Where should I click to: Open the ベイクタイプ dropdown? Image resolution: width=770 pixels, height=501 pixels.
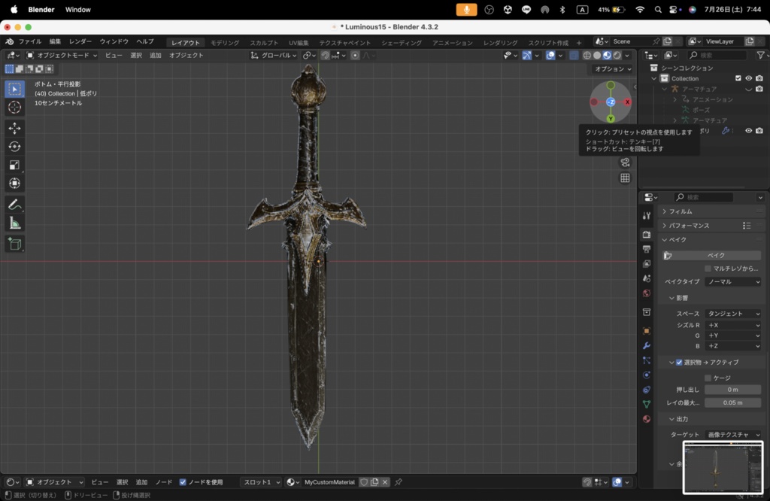732,281
